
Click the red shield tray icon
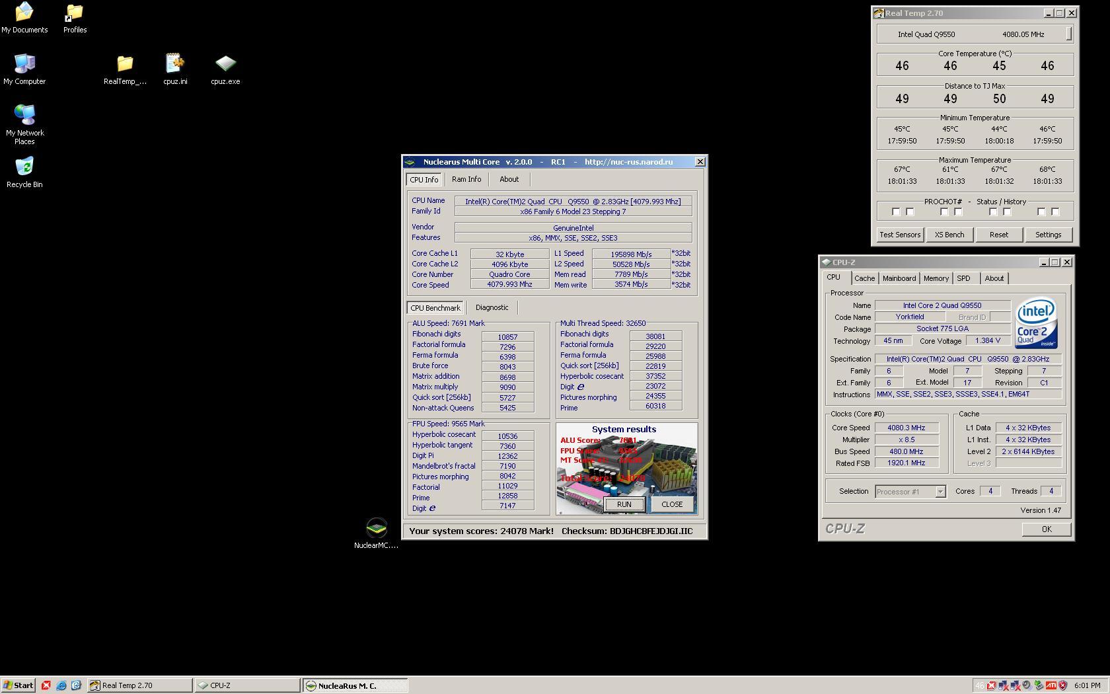1062,685
